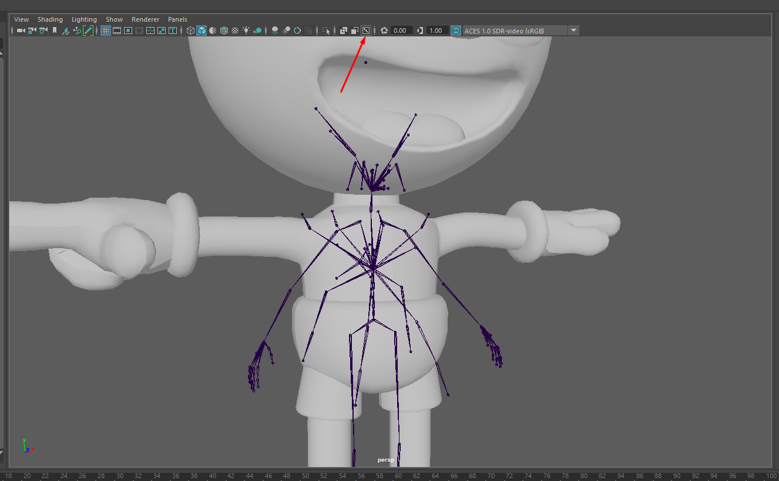This screenshot has height=481, width=779.
Task: Click the Isolate Select icon
Action: pyautogui.click(x=326, y=31)
